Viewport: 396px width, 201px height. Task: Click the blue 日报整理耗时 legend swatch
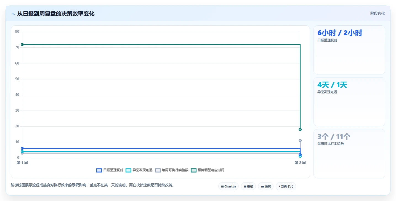99,170
